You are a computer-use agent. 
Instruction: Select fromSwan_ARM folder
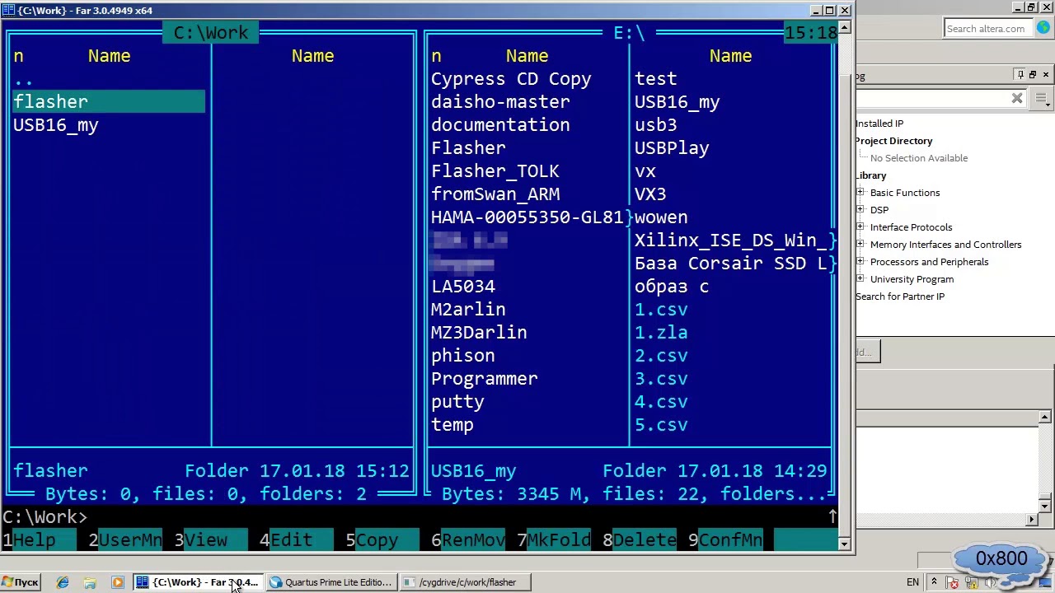pos(495,194)
